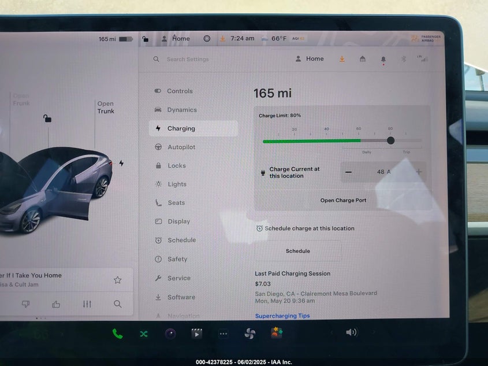488x366 pixels.
Task: Toggle the car lock icon above vehicle
Action: point(47,119)
